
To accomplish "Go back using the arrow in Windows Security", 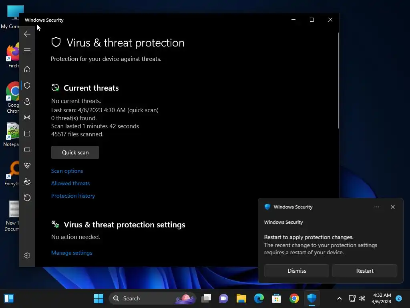I will [27, 34].
